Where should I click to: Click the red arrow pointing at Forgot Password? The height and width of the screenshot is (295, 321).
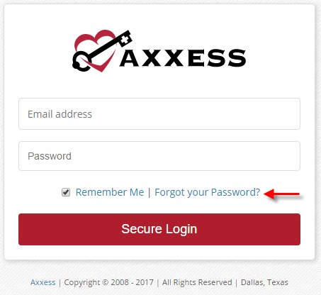[x=282, y=194]
